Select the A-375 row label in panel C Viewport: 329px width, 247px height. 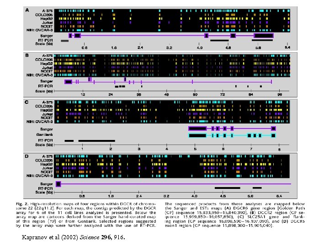48,102
